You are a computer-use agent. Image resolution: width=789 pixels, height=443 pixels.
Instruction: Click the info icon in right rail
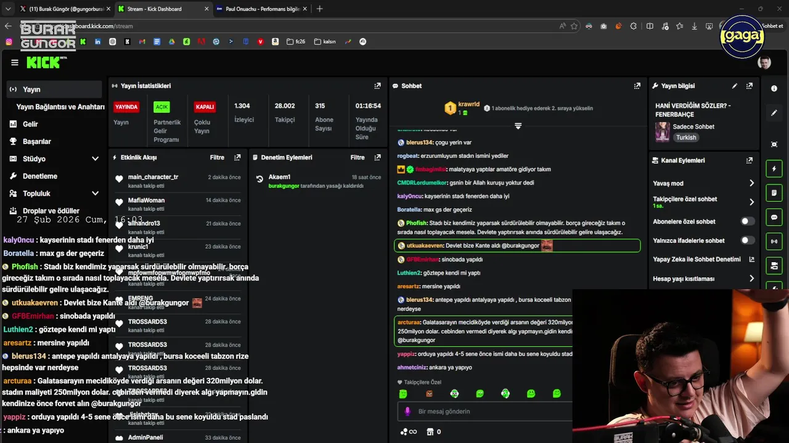[x=774, y=89]
